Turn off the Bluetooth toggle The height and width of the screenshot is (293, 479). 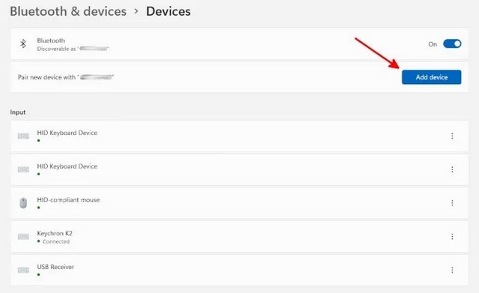[x=452, y=43]
